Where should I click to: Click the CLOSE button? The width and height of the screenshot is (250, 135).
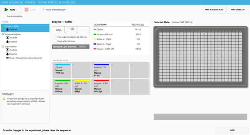coord(232,130)
